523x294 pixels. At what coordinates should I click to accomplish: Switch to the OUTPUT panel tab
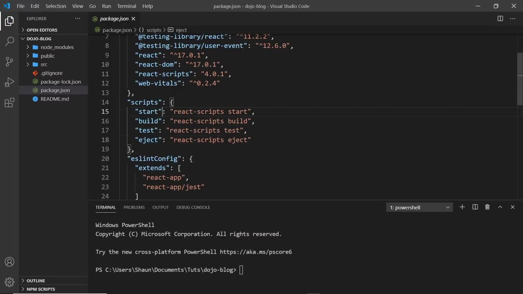pos(161,207)
